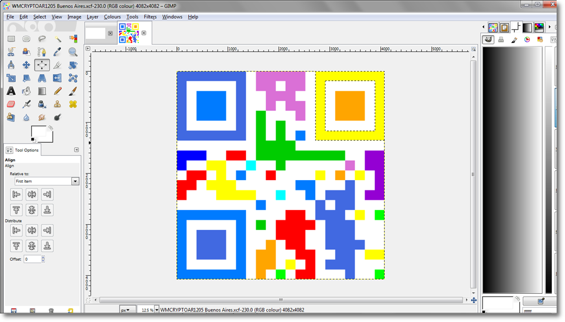The height and width of the screenshot is (322, 565).
Task: Select the Free Select lasso tool
Action: pos(42,39)
